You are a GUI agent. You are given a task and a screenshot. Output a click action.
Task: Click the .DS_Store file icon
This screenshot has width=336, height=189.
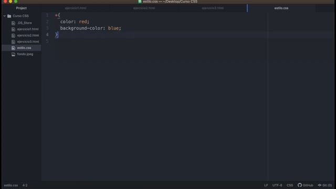point(13,23)
